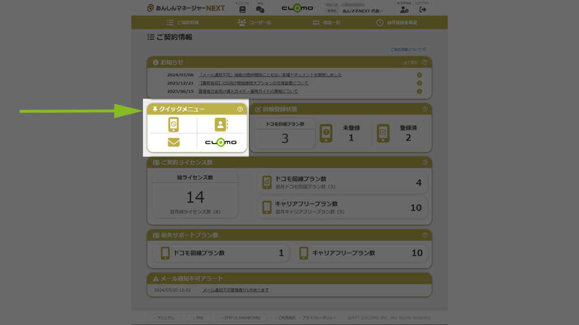Image resolution: width=579 pixels, height=325 pixels.
Task: Click キャリアフリープラン数 phone icon in 紛失サポート
Action: [x=304, y=253]
